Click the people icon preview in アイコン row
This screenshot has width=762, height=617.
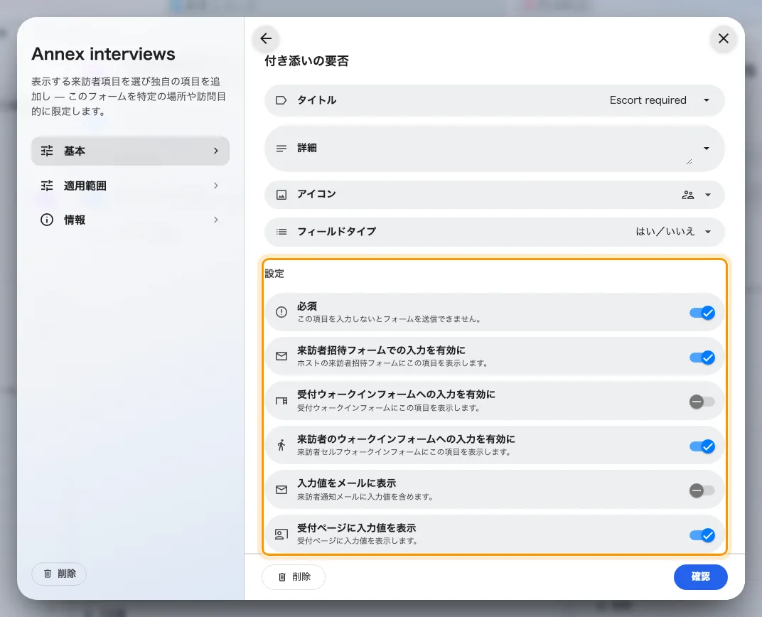tap(687, 195)
